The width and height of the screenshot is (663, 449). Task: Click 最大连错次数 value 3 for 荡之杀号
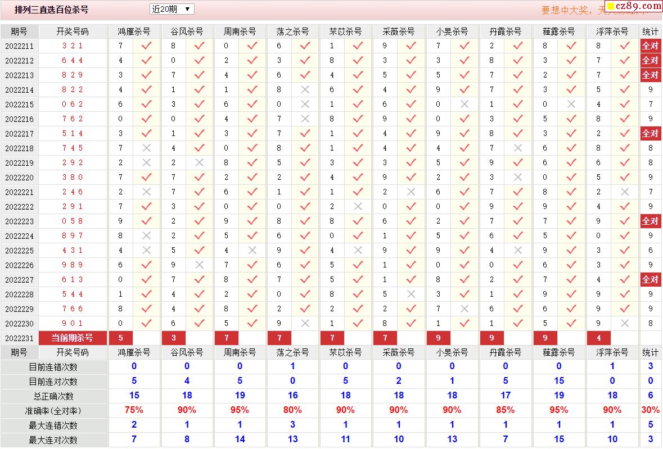coord(292,424)
